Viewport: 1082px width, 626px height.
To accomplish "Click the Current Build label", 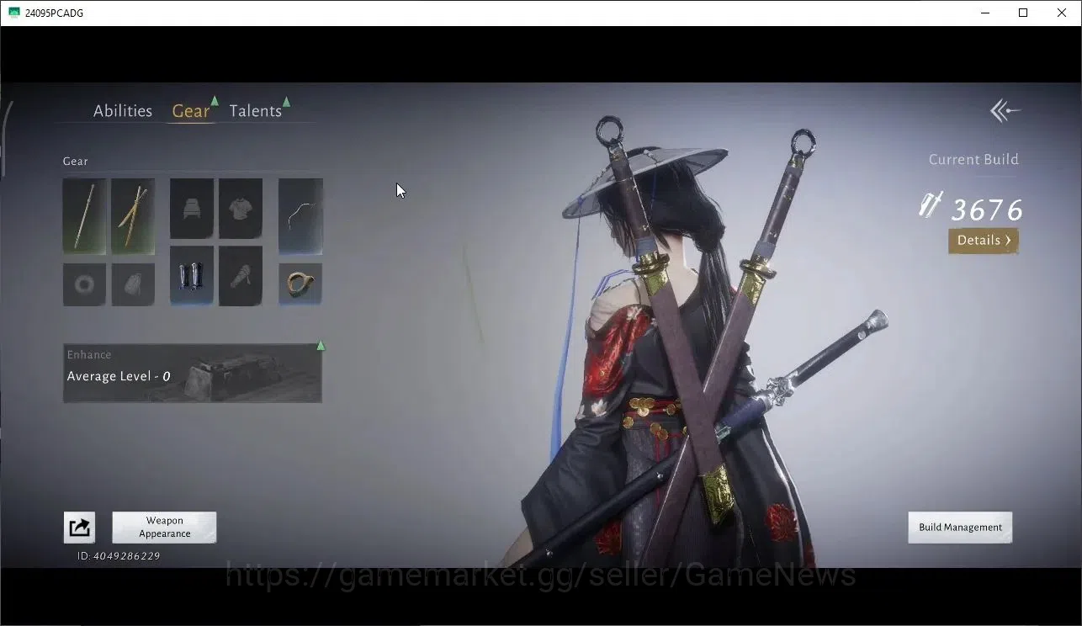I will (x=973, y=159).
